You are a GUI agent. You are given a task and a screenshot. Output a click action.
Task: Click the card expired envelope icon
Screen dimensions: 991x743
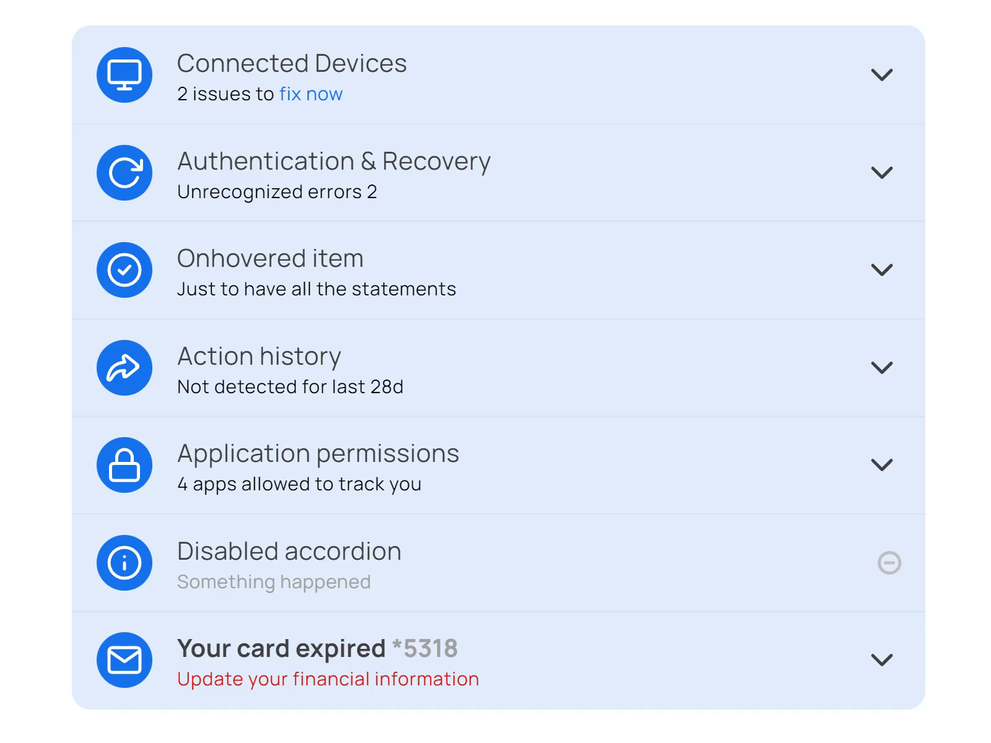[124, 660]
